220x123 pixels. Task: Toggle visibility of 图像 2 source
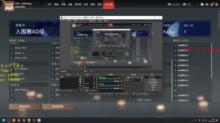point(94,79)
